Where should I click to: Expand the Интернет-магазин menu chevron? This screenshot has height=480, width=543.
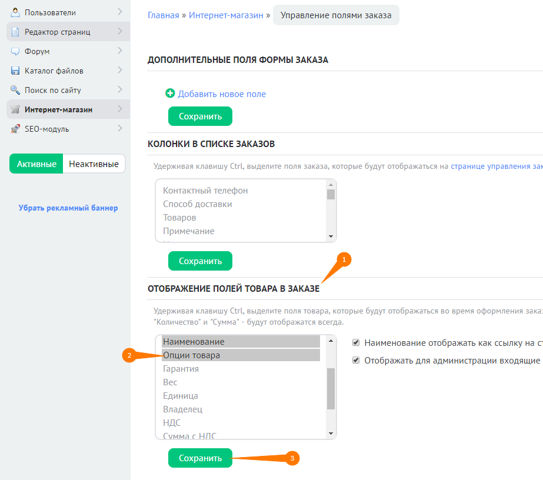point(119,109)
